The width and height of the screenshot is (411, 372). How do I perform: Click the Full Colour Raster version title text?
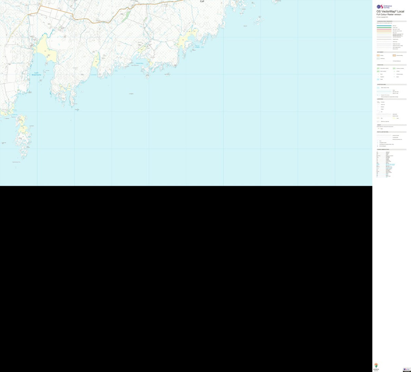coord(389,15)
